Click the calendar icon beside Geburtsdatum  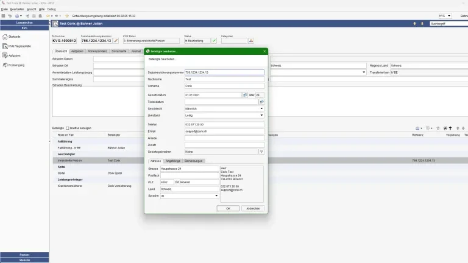click(x=245, y=95)
